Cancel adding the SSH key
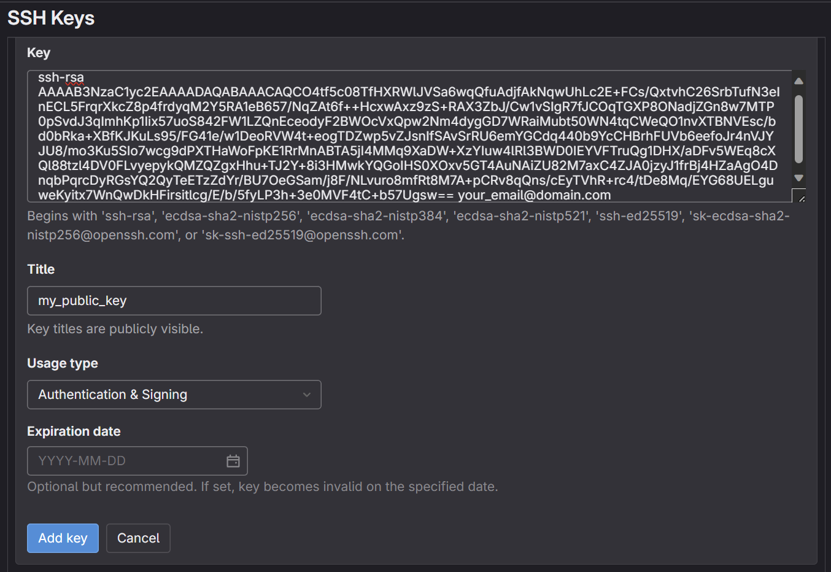Viewport: 831px width, 572px height. pyautogui.click(x=138, y=538)
